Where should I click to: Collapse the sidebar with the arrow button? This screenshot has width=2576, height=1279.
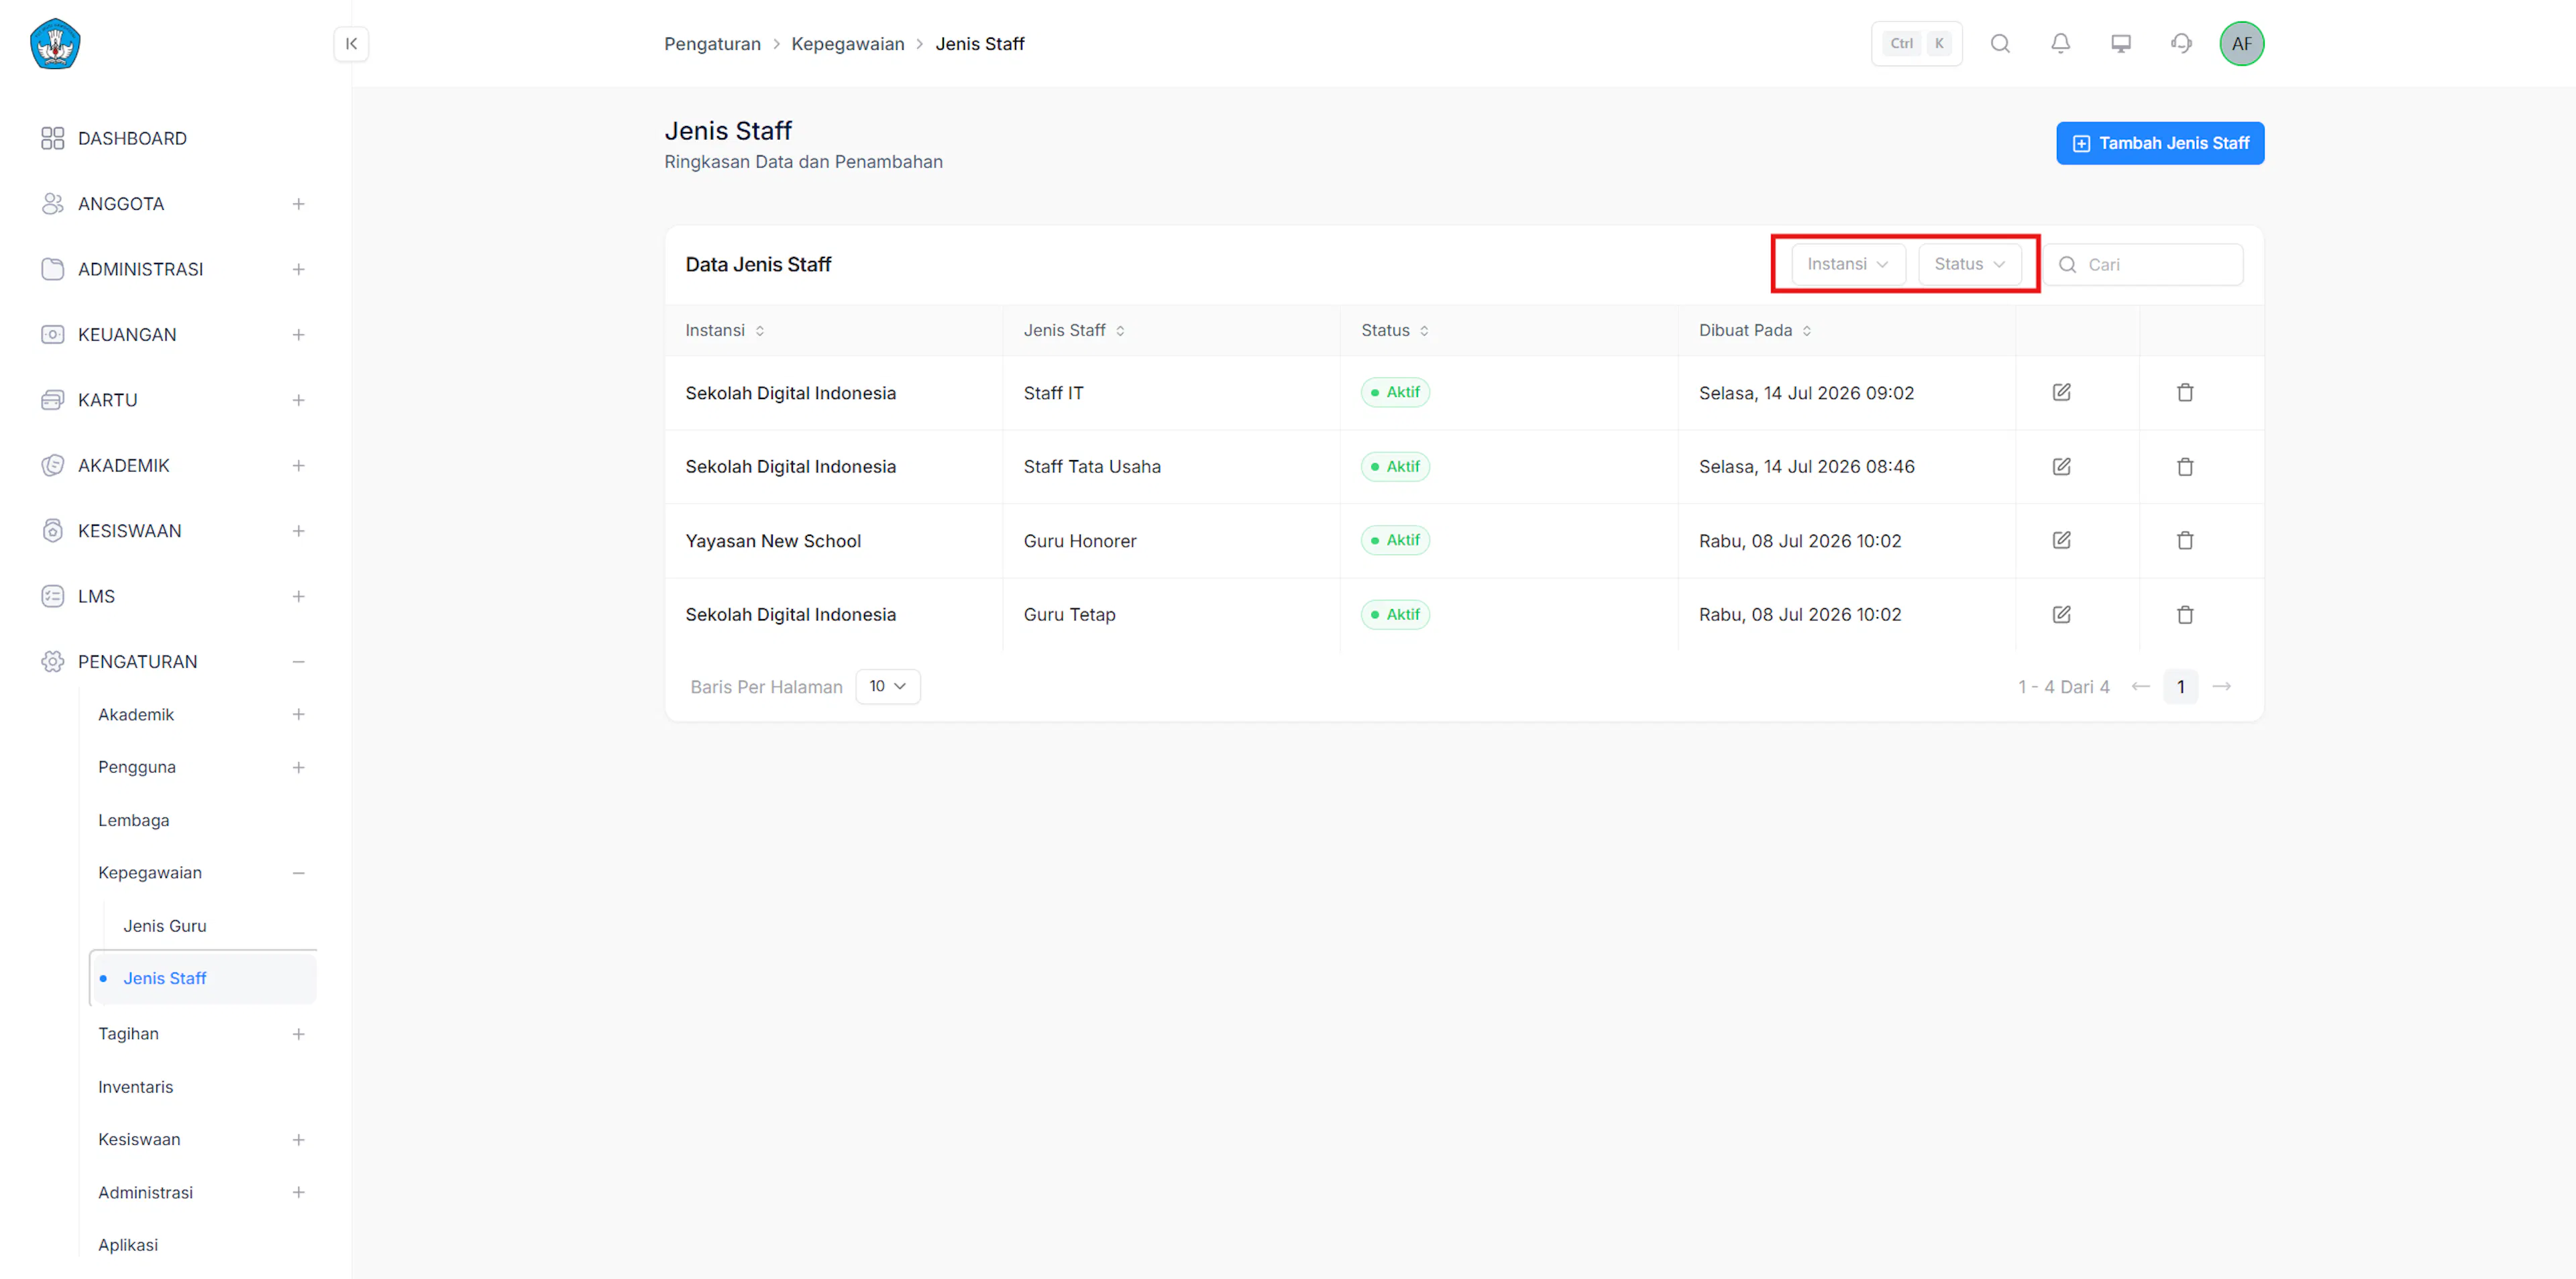pyautogui.click(x=351, y=44)
